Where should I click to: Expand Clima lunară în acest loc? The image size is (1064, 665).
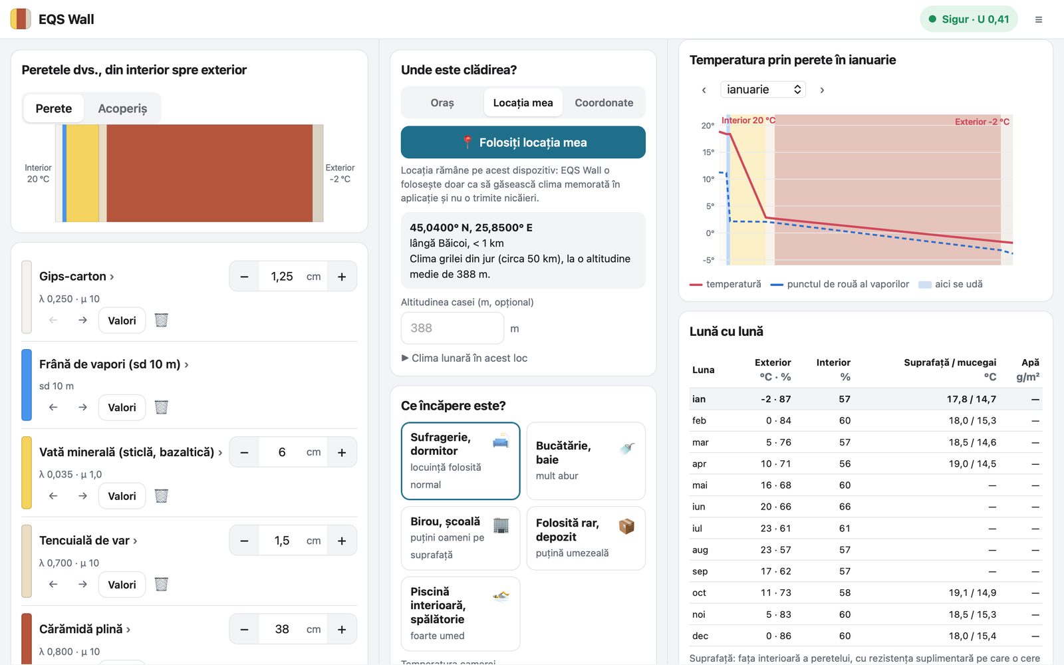point(464,358)
